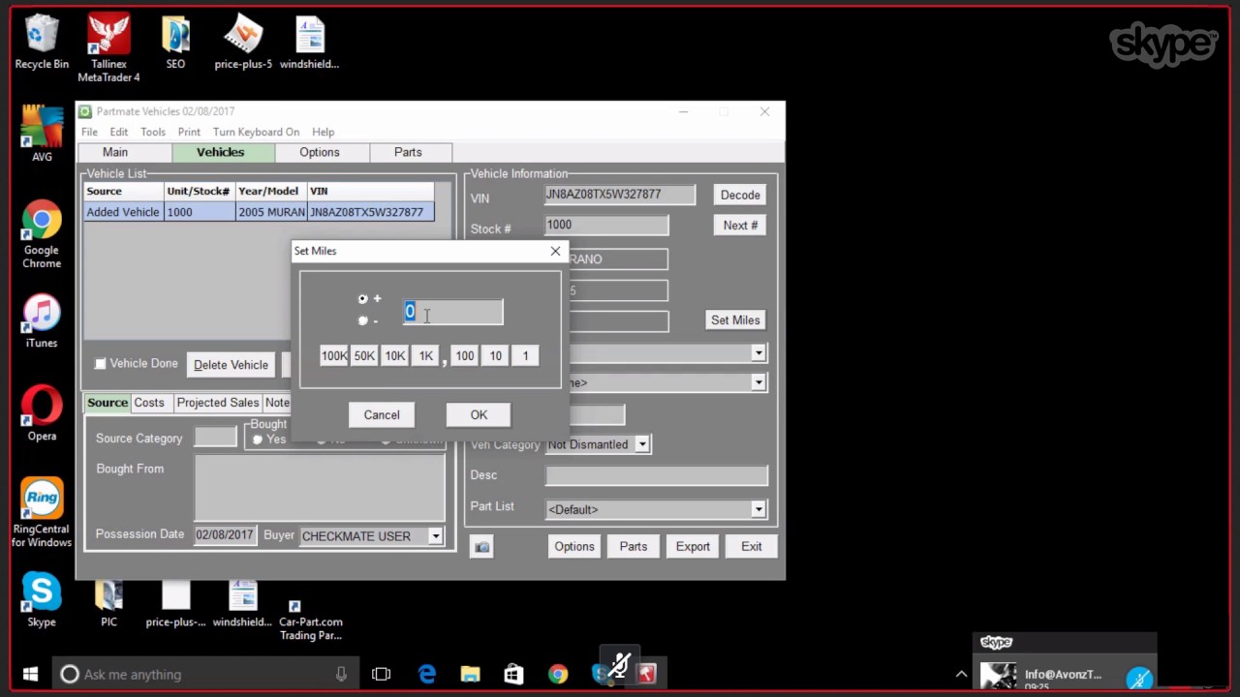
Task: Add 10K miles button
Action: (x=394, y=356)
